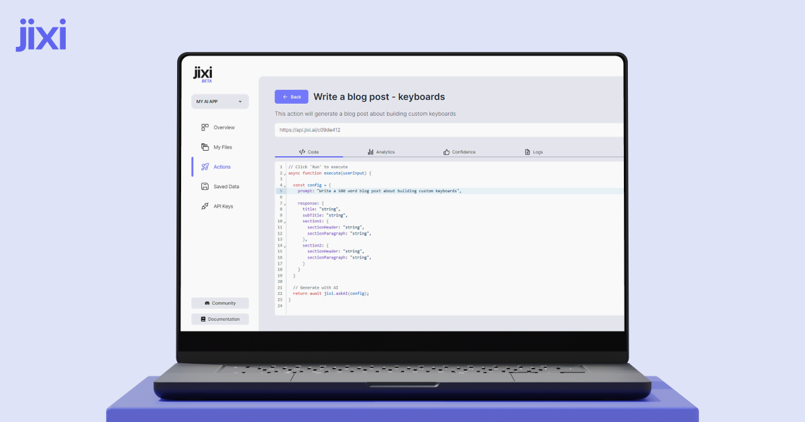This screenshot has height=422, width=805.
Task: Click the Actions rocket icon
Action: (x=205, y=167)
